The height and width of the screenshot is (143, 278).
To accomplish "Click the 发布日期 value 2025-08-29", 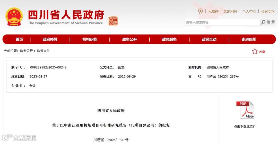I will (x=127, y=76).
